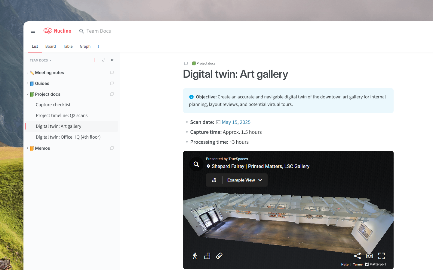Image resolution: width=433 pixels, height=270 pixels.
Task: Toggle fullscreen mode in the 3D viewer
Action: [381, 256]
